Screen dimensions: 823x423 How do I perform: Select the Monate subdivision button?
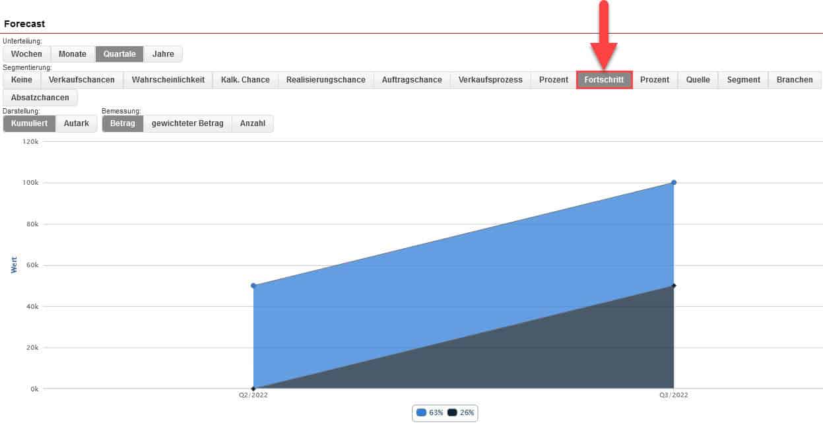pos(73,54)
